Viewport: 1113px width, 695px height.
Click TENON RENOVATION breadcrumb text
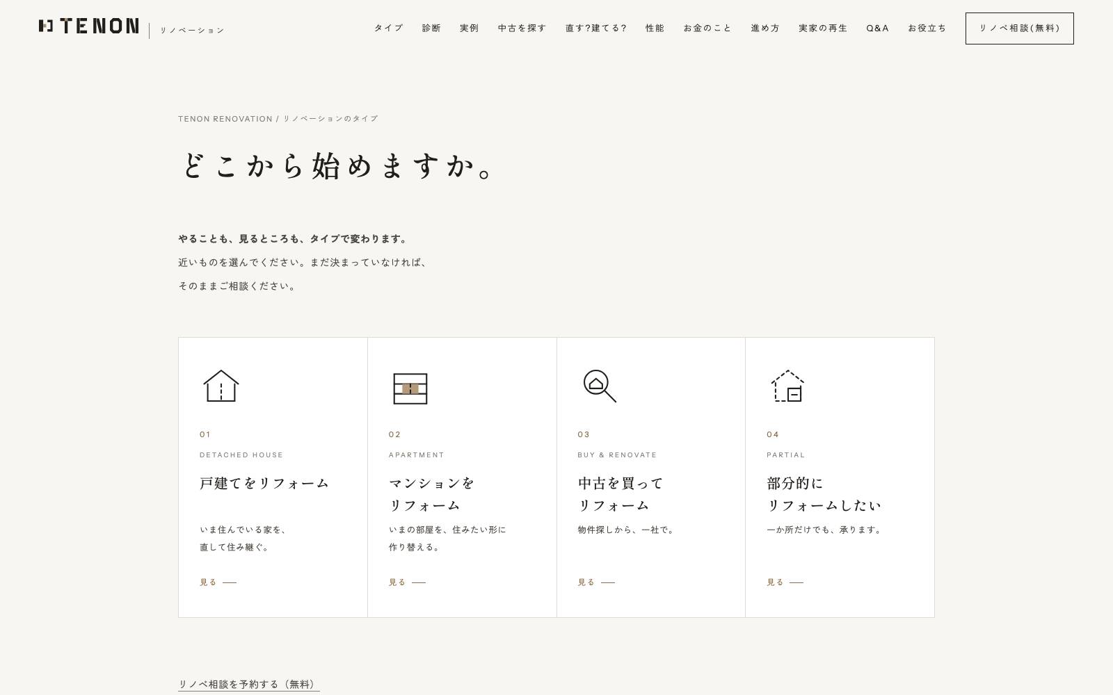click(225, 119)
